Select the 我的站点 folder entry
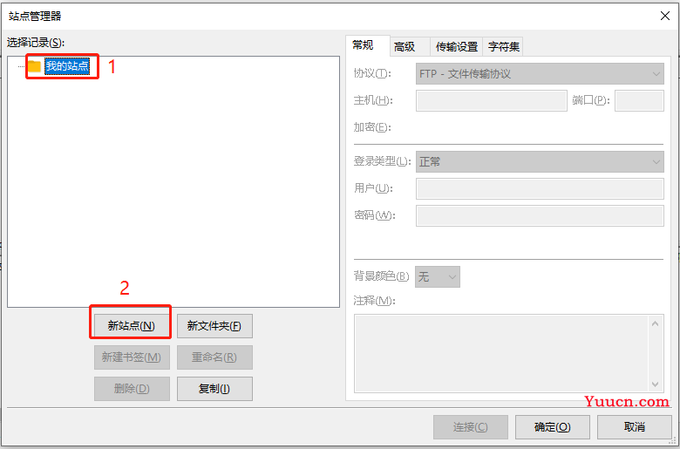Image resolution: width=680 pixels, height=449 pixels. point(67,66)
